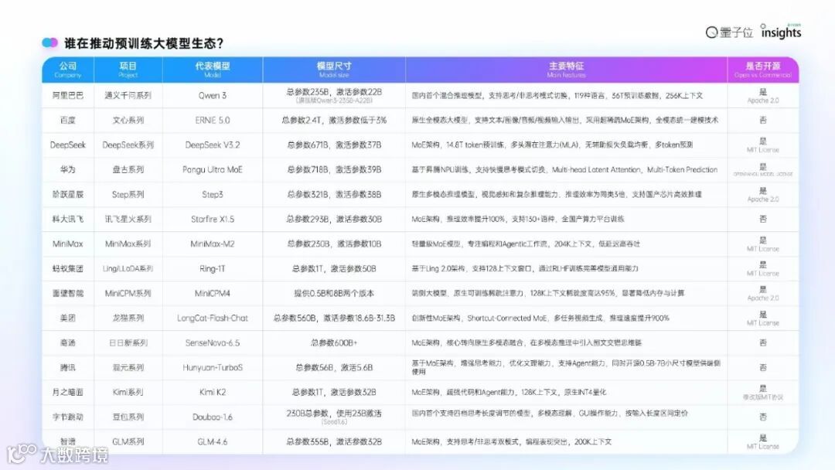Click the insights logo

pyautogui.click(x=781, y=32)
